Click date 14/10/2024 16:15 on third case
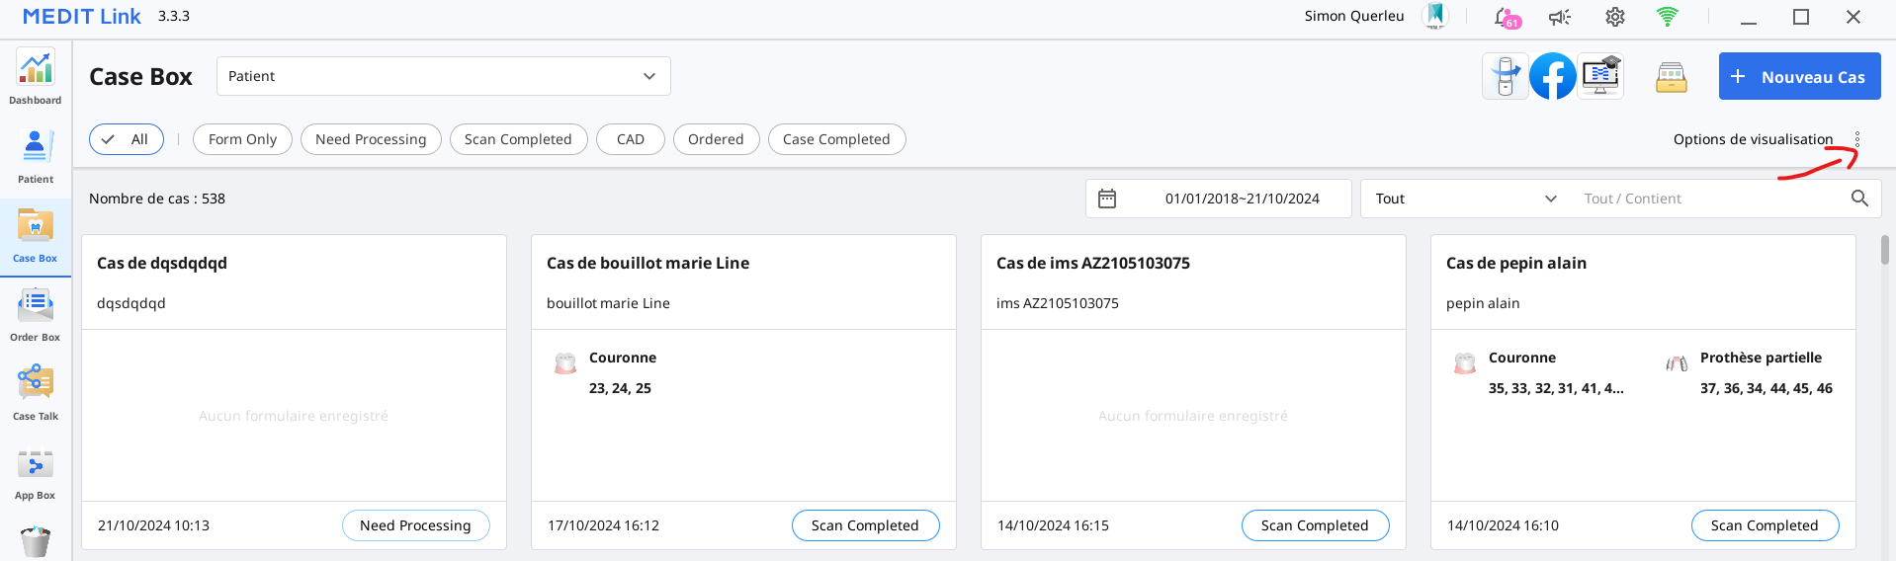Image resolution: width=1896 pixels, height=561 pixels. click(x=1053, y=525)
